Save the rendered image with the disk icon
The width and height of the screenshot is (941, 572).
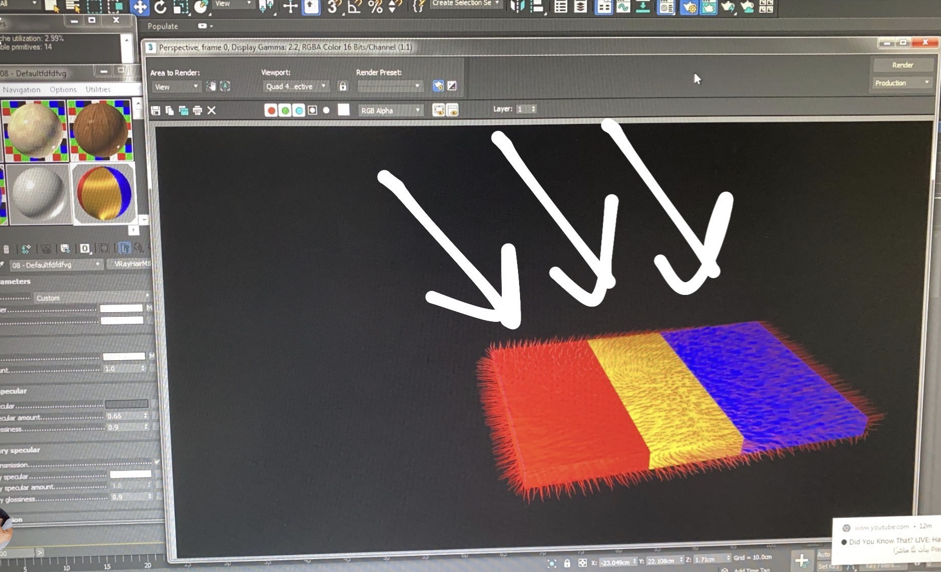click(156, 110)
